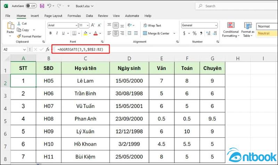The image size is (278, 165).
Task: Increase indent icon
Action: click(x=136, y=33)
